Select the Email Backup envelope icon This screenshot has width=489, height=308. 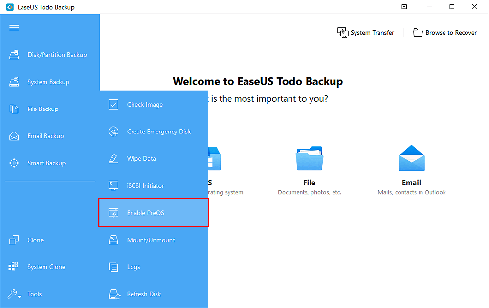pos(14,136)
